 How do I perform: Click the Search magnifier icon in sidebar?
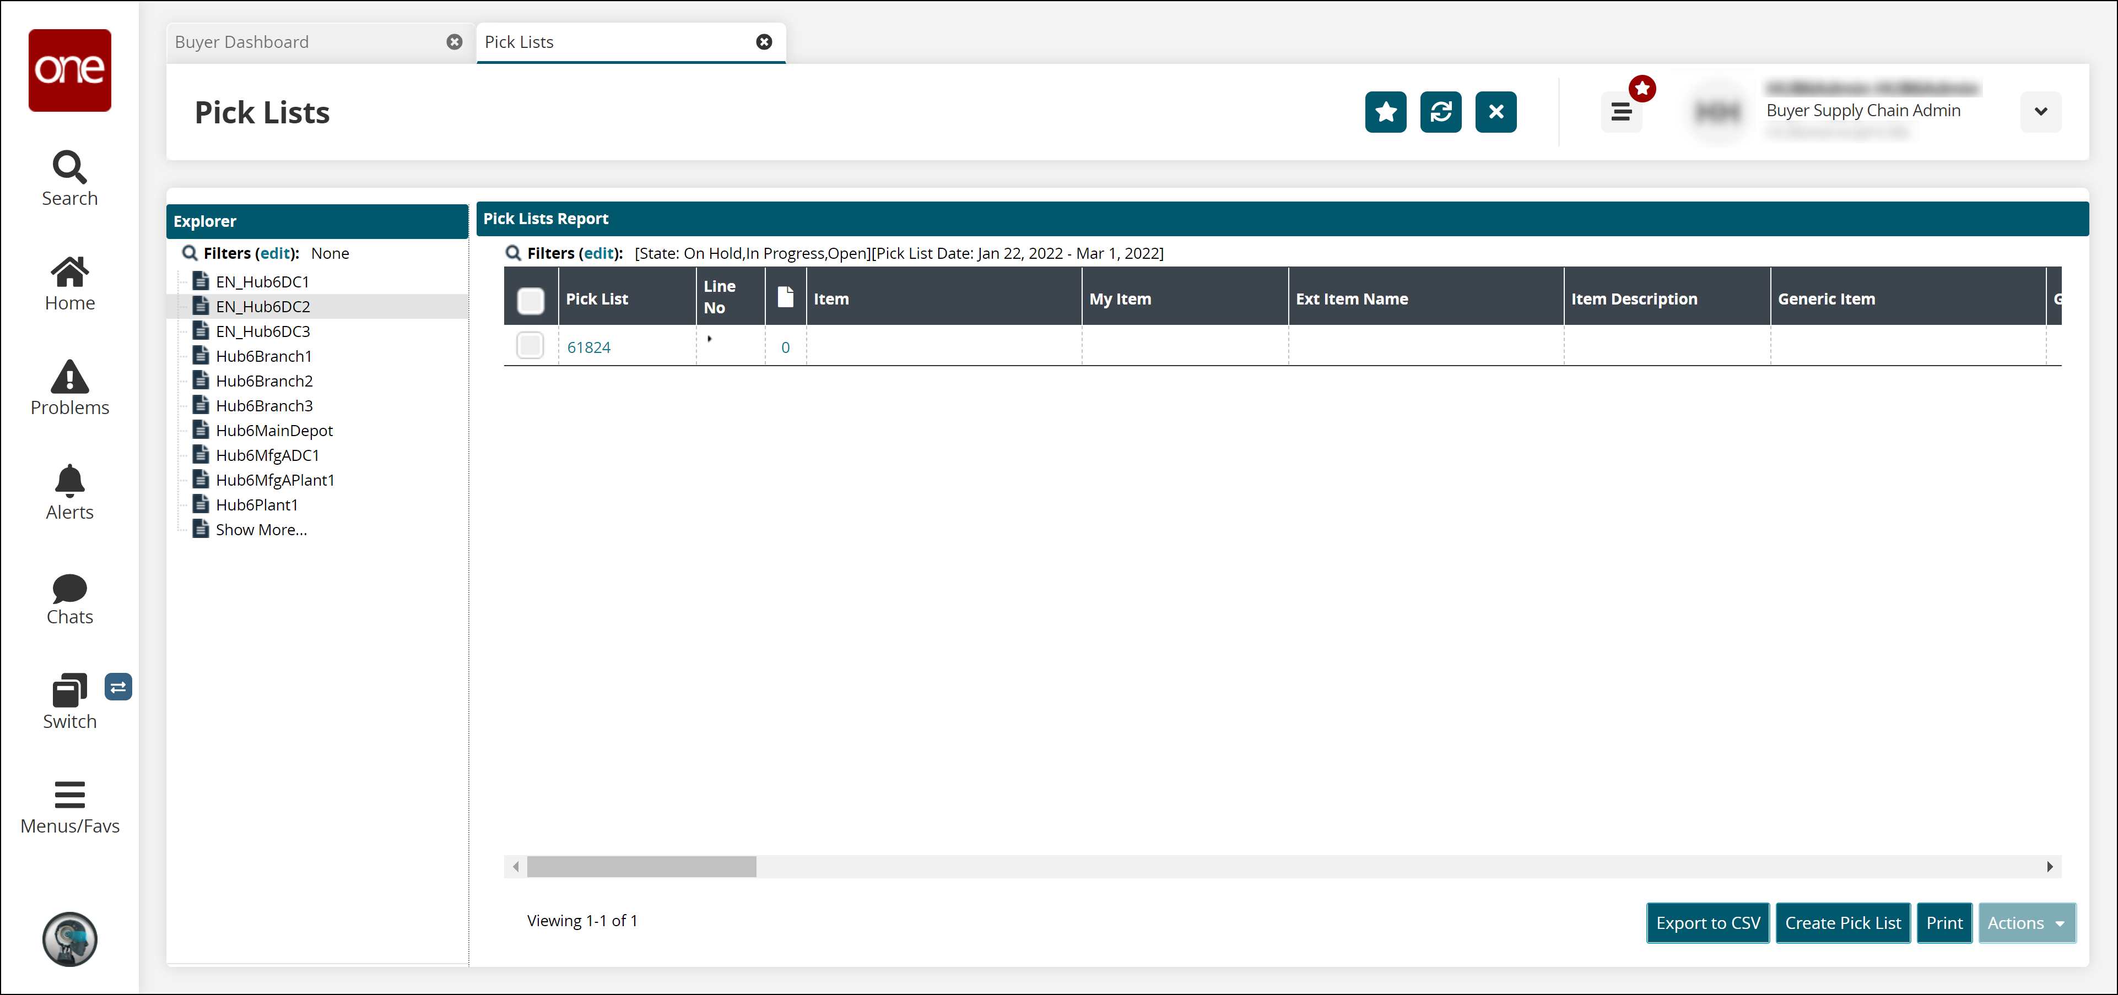pos(69,167)
